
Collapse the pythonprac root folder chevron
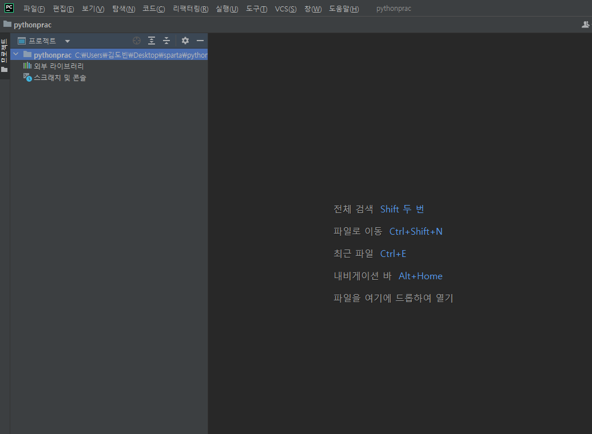click(16, 54)
